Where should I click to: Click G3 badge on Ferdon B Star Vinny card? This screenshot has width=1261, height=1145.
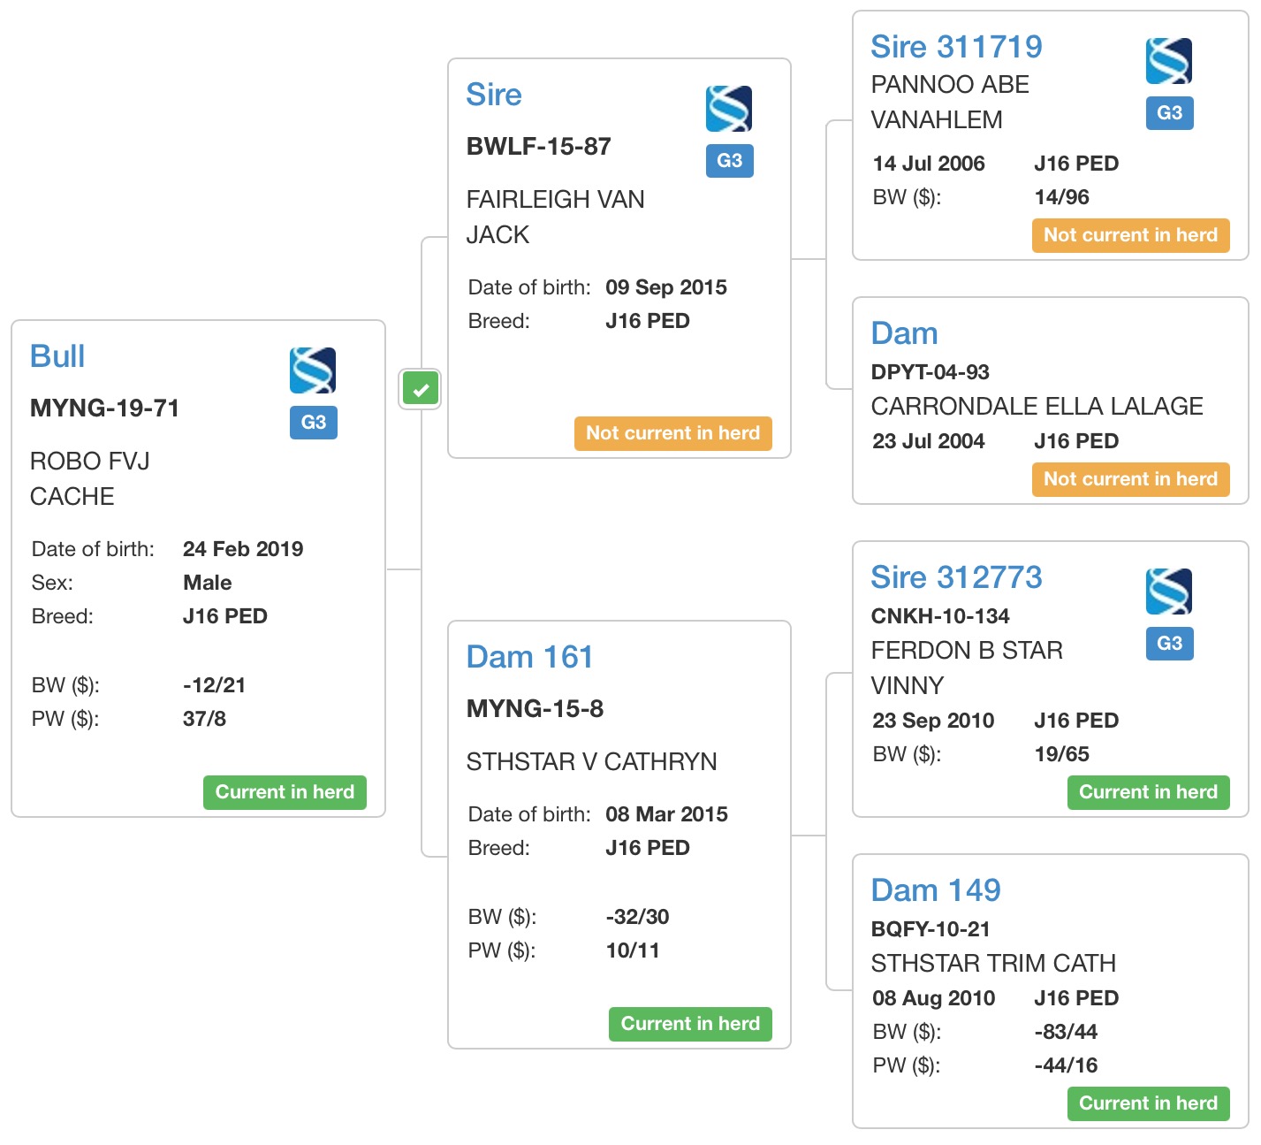(1169, 644)
